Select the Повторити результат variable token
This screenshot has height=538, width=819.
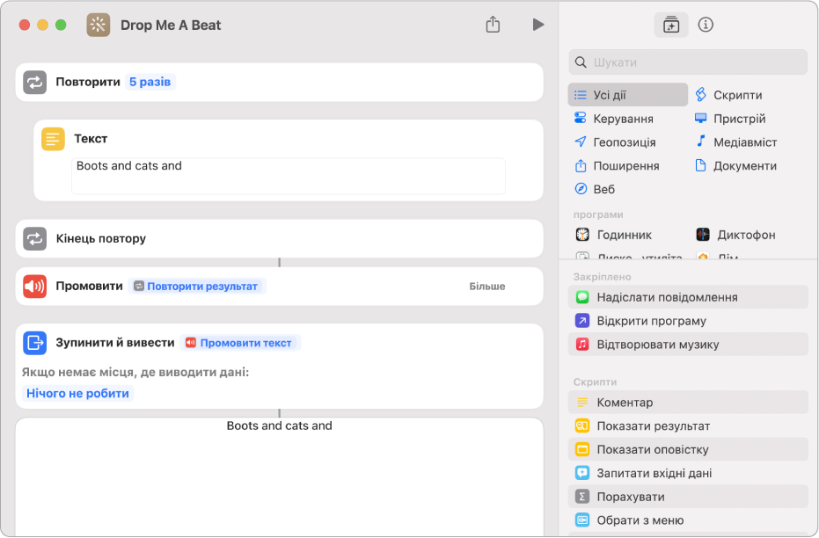pyautogui.click(x=197, y=286)
